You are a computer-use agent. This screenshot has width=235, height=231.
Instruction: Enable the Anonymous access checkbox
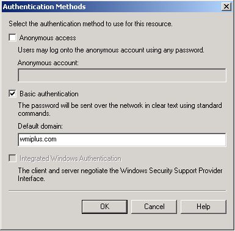pyautogui.click(x=12, y=38)
